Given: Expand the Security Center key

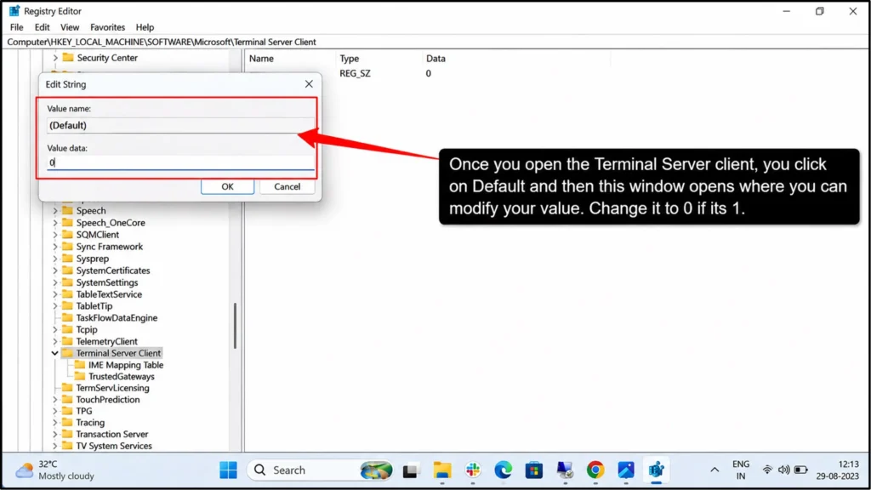Looking at the screenshot, I should click(x=54, y=58).
